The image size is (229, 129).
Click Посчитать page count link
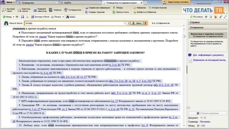pos(205,122)
